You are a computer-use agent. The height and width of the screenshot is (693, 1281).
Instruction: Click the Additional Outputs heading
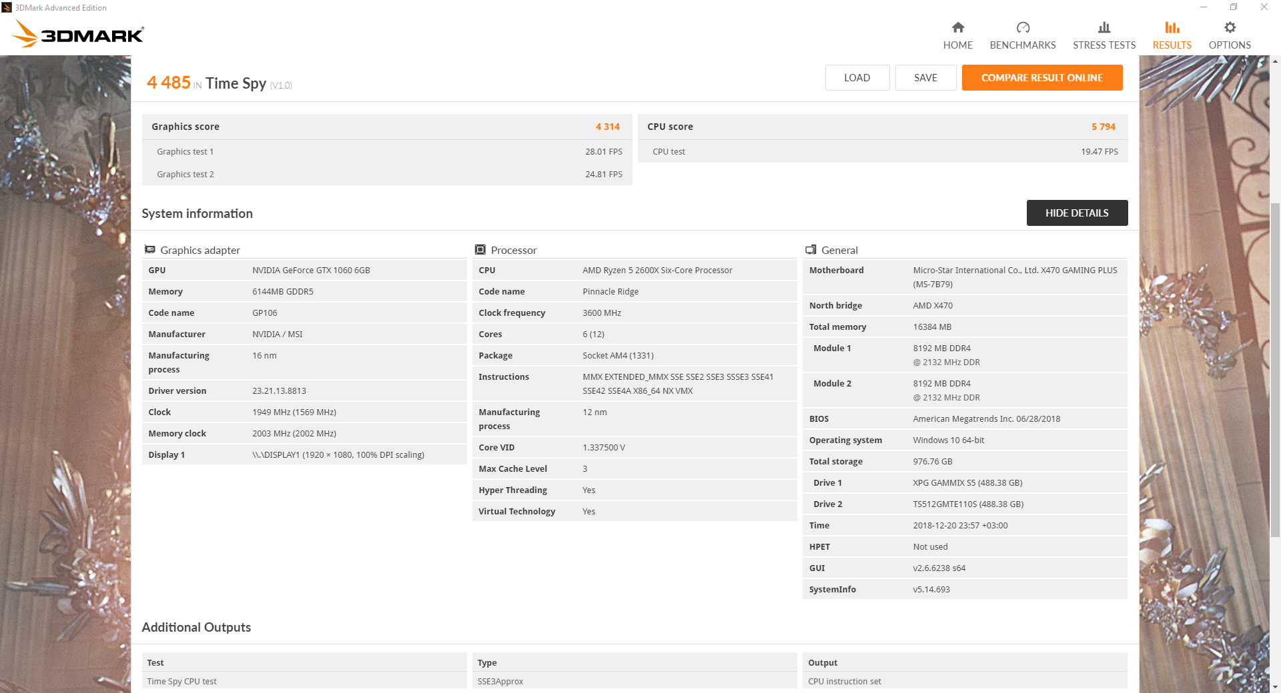tap(196, 627)
